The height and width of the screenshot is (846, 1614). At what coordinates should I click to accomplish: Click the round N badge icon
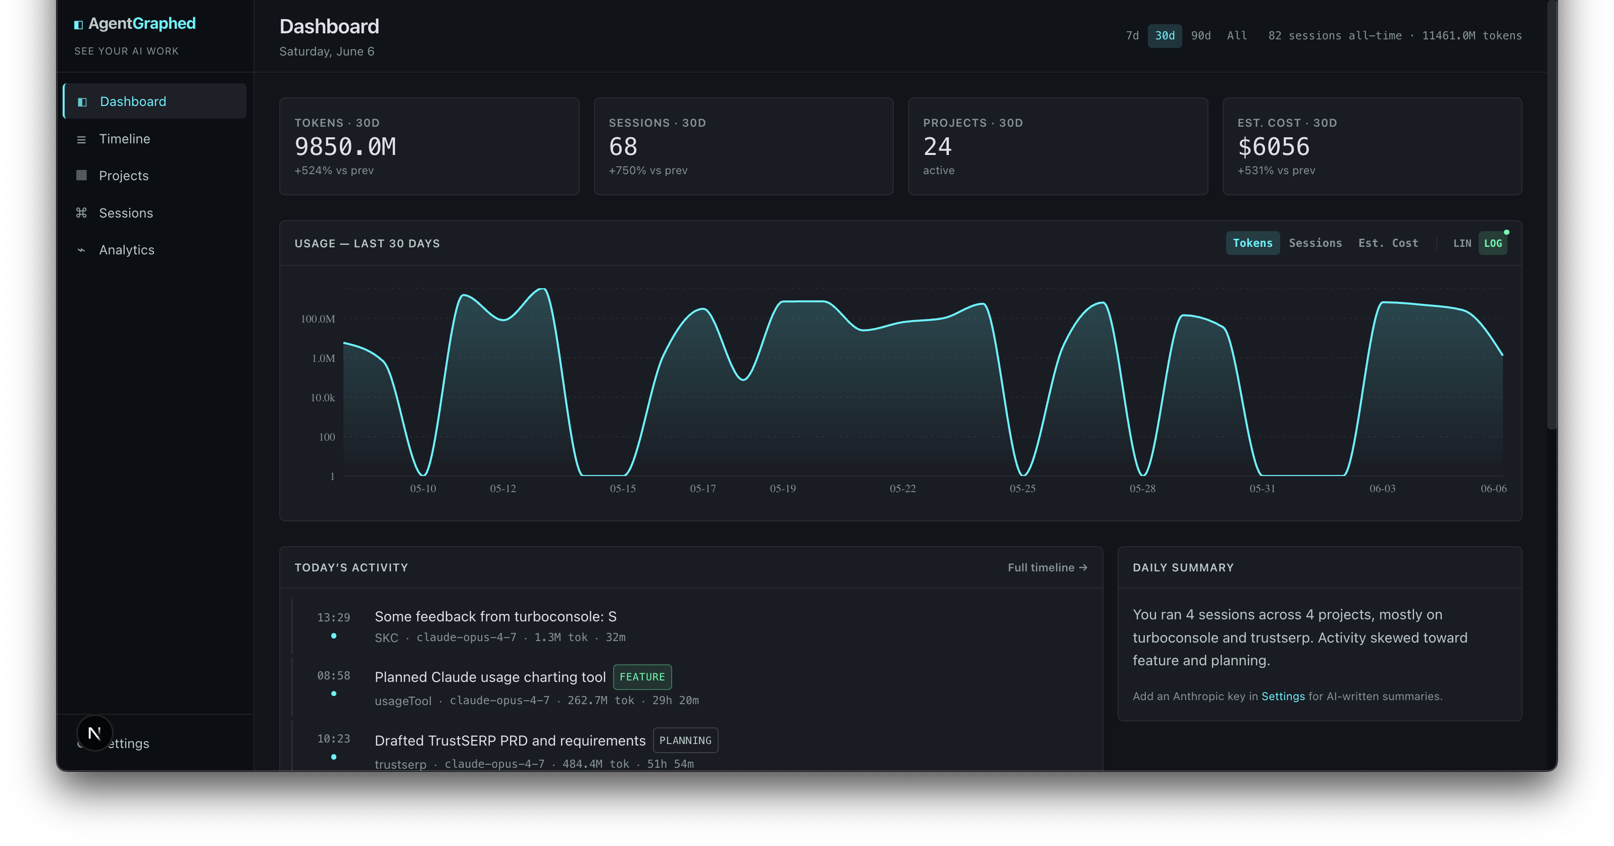[94, 733]
